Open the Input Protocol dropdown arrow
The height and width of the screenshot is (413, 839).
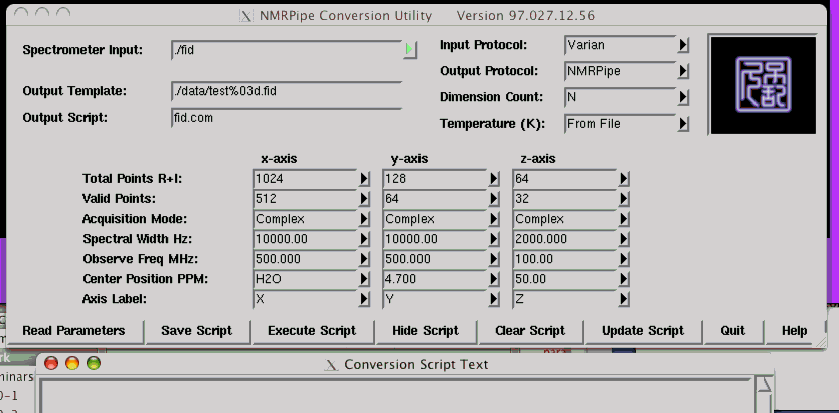tap(683, 45)
